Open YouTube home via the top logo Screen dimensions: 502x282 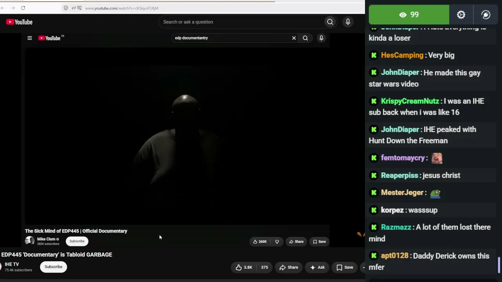tap(19, 22)
